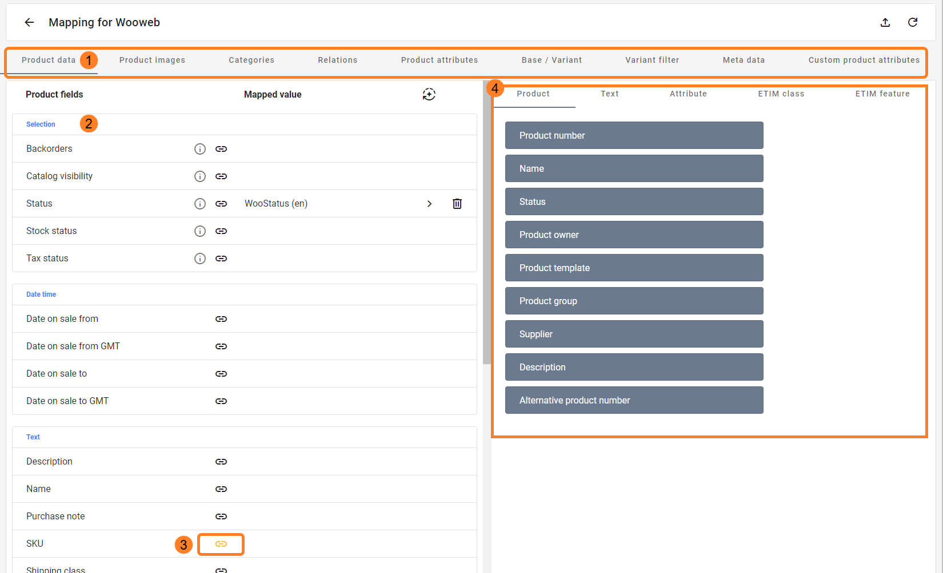Delete the WooStatus (en) mapping
The height and width of the screenshot is (573, 943).
point(457,204)
